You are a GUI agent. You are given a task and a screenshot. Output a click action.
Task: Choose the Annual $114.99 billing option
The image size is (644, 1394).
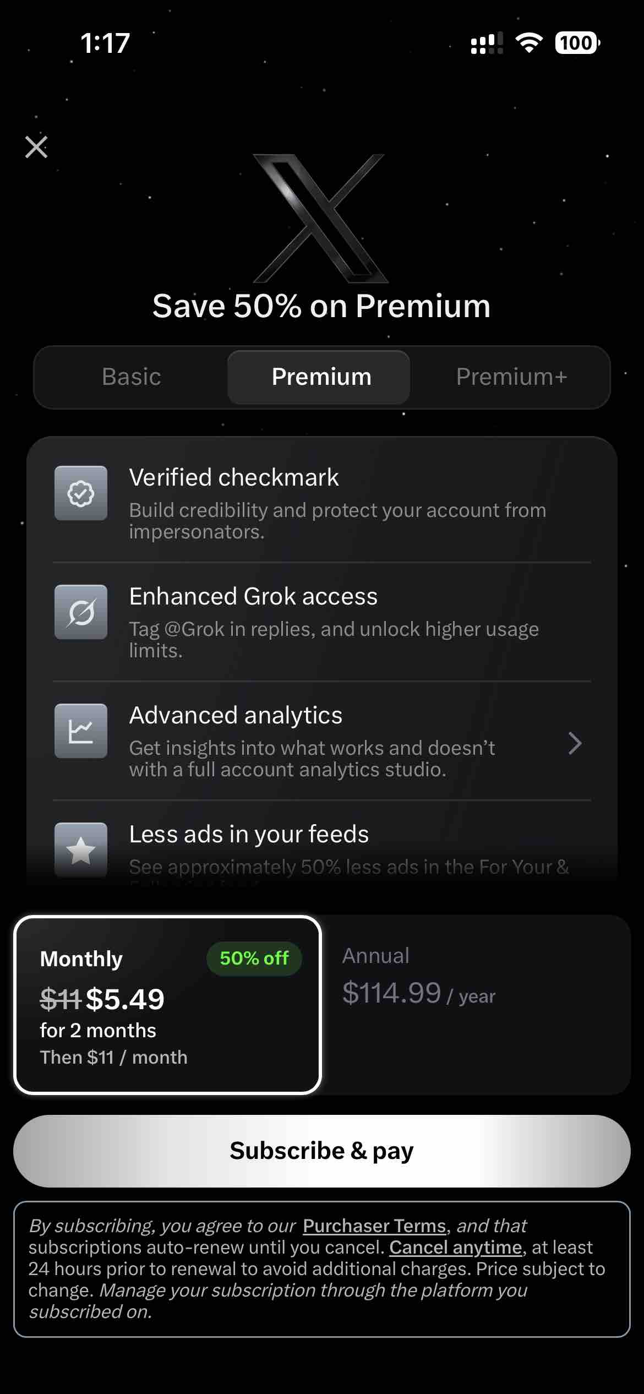[476, 1005]
